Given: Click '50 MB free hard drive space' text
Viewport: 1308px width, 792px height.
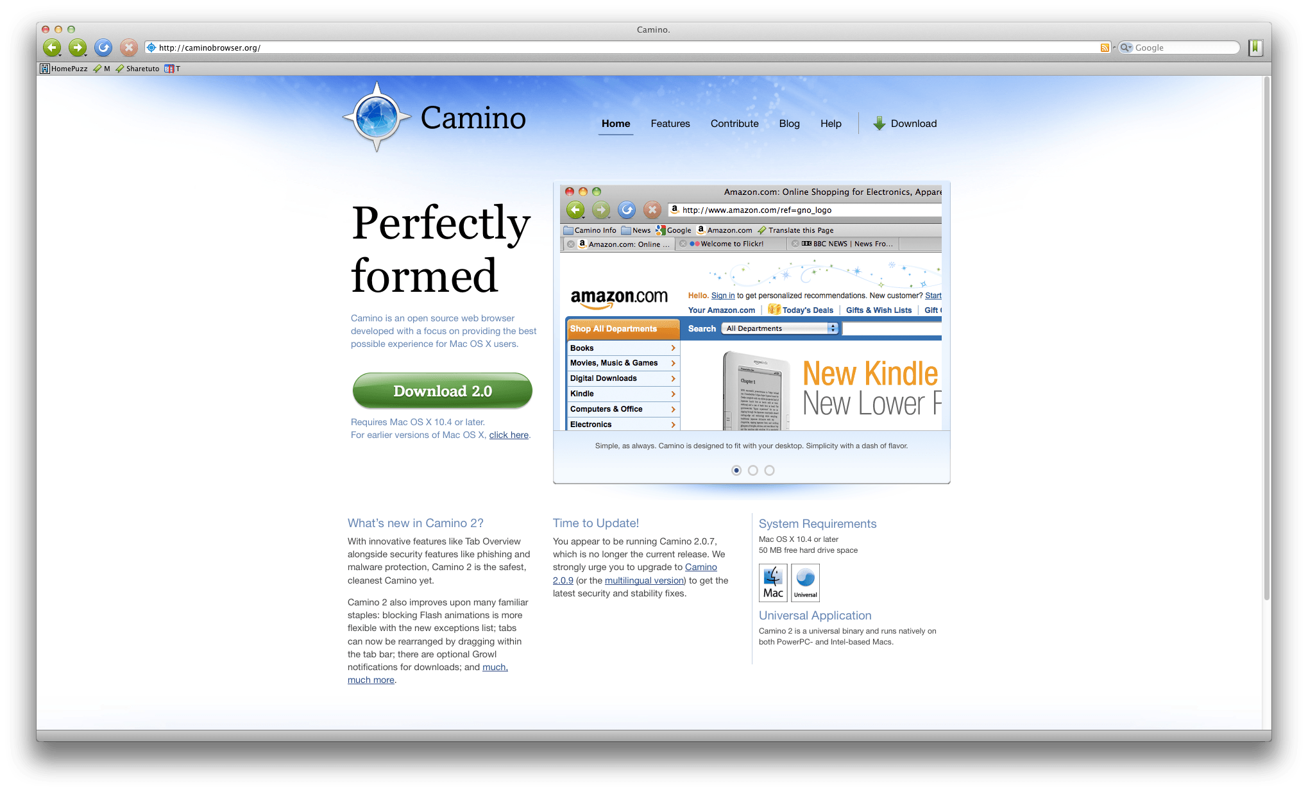Looking at the screenshot, I should 808,550.
